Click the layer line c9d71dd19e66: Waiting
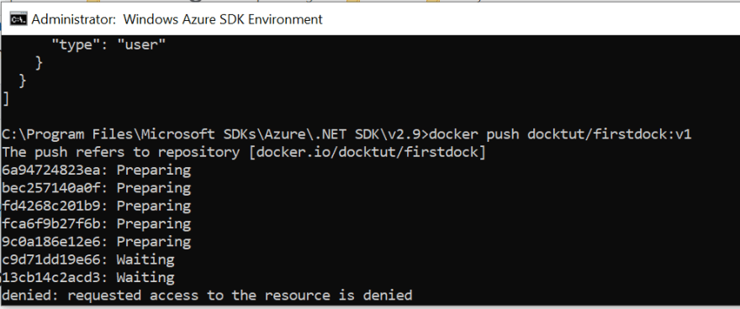This screenshot has width=740, height=309. click(x=88, y=260)
